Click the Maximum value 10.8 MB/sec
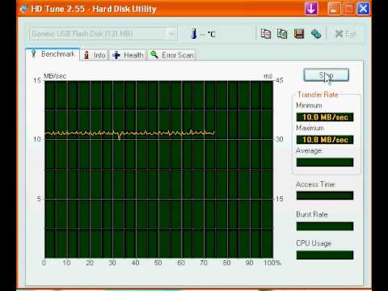Viewport: 388px width, 291px height. (325, 140)
